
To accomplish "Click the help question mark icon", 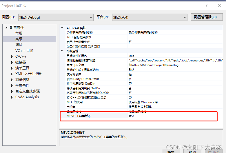I will tap(207, 6).
